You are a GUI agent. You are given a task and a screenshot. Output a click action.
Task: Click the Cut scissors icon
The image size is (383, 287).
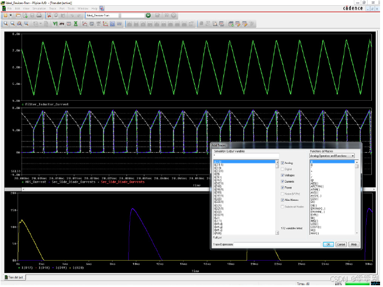49,15
